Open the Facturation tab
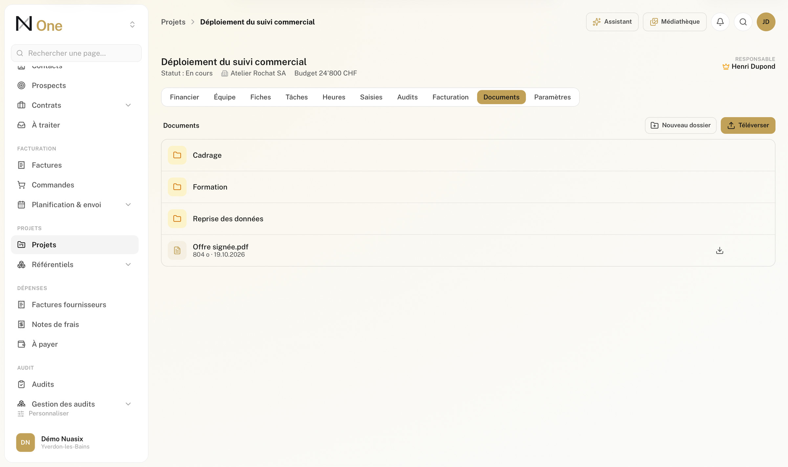 click(x=450, y=97)
